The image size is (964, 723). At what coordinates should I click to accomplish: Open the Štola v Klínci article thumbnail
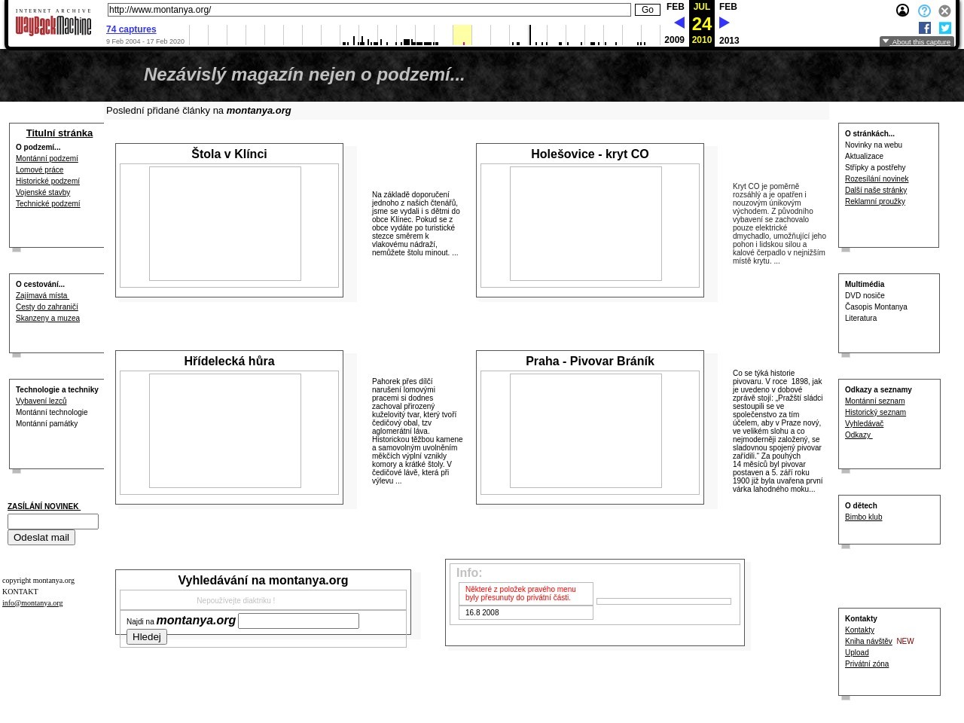tap(225, 224)
